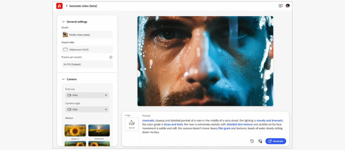345x150 pixels.
Task: Open the prompt history icon
Action: (x=252, y=141)
